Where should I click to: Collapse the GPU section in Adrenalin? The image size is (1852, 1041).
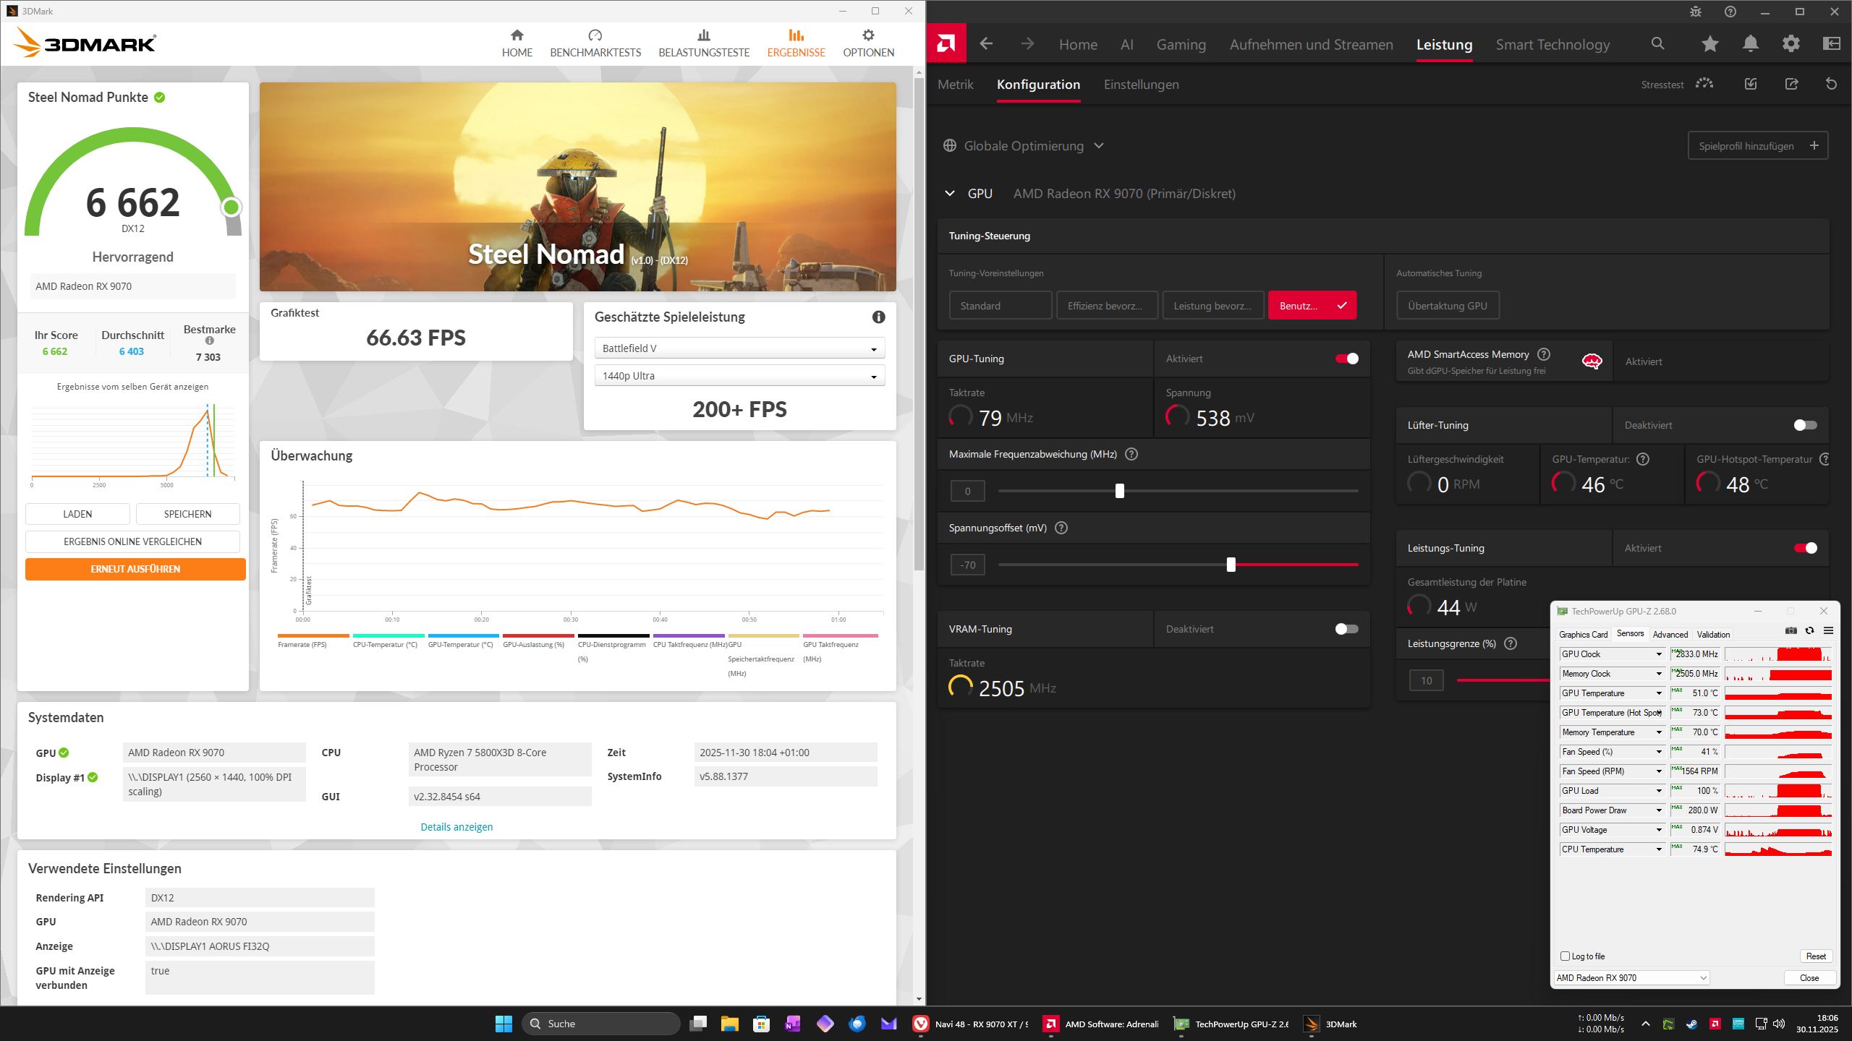(950, 193)
